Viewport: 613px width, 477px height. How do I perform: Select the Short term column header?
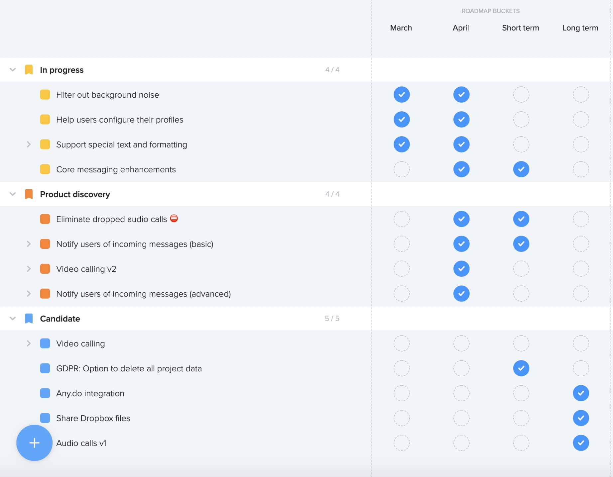pos(521,28)
